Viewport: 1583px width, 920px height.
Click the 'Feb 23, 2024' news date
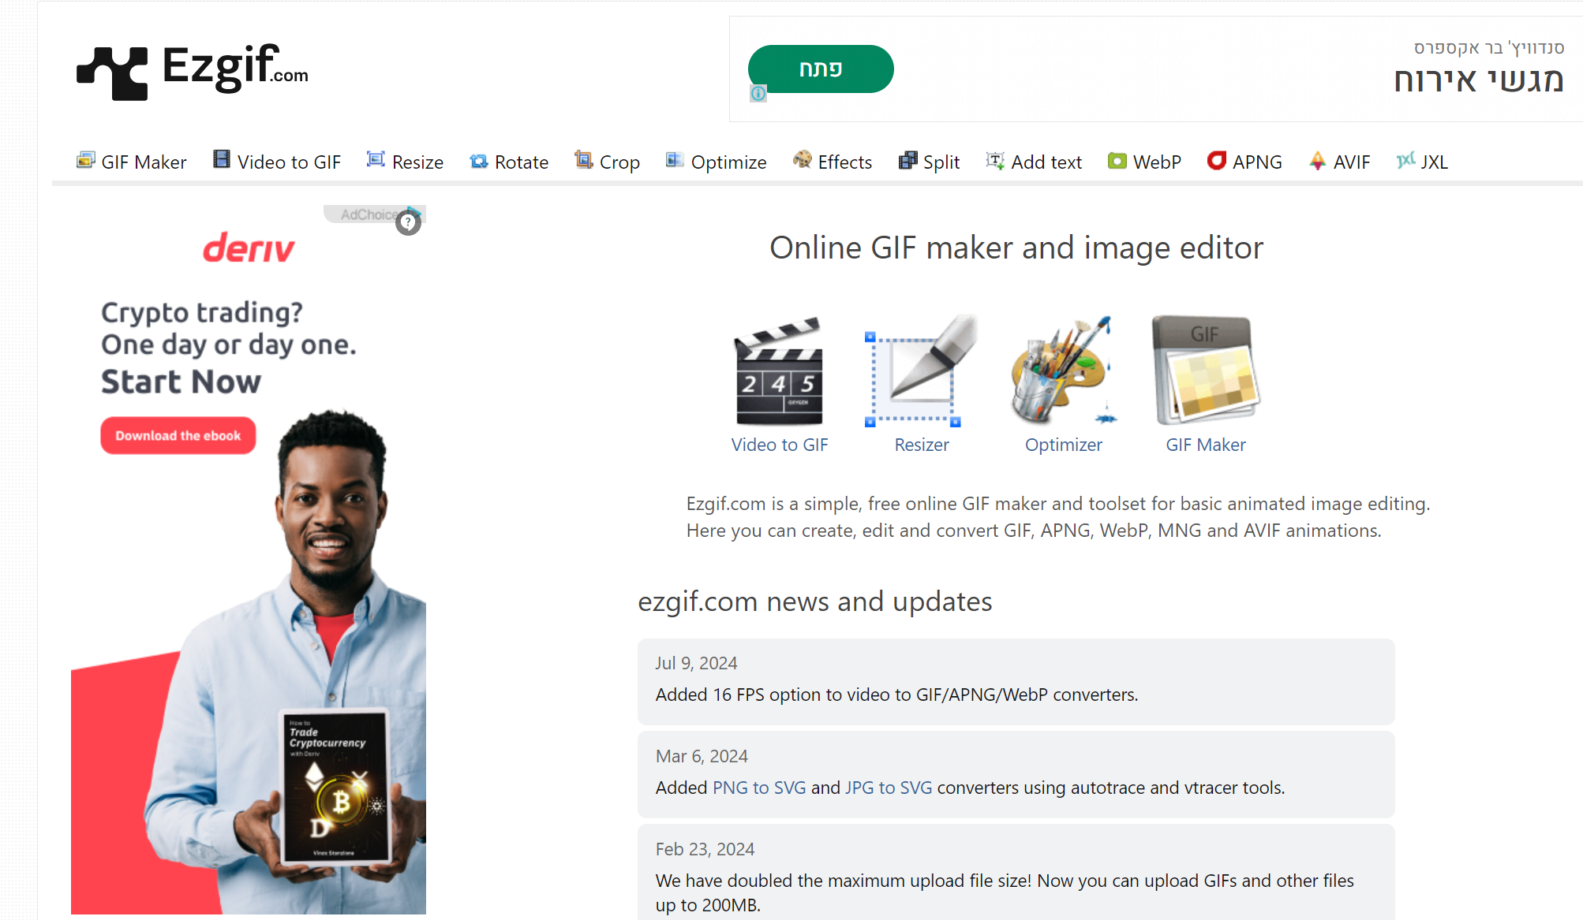(x=705, y=849)
